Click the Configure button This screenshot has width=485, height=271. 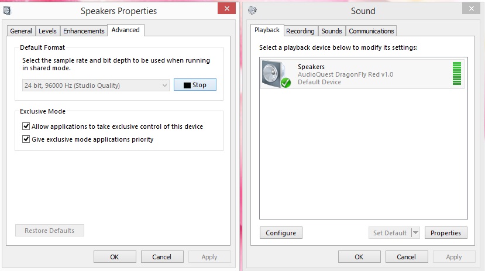281,233
